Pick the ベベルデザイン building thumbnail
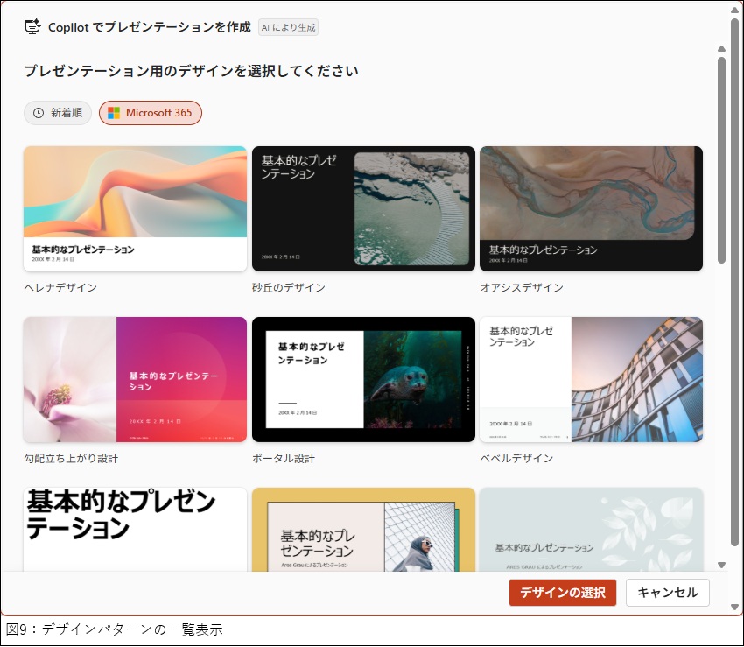The image size is (744, 647). 591,379
